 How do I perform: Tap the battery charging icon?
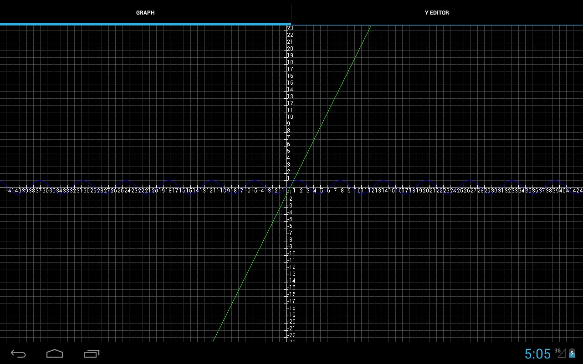pyautogui.click(x=572, y=353)
